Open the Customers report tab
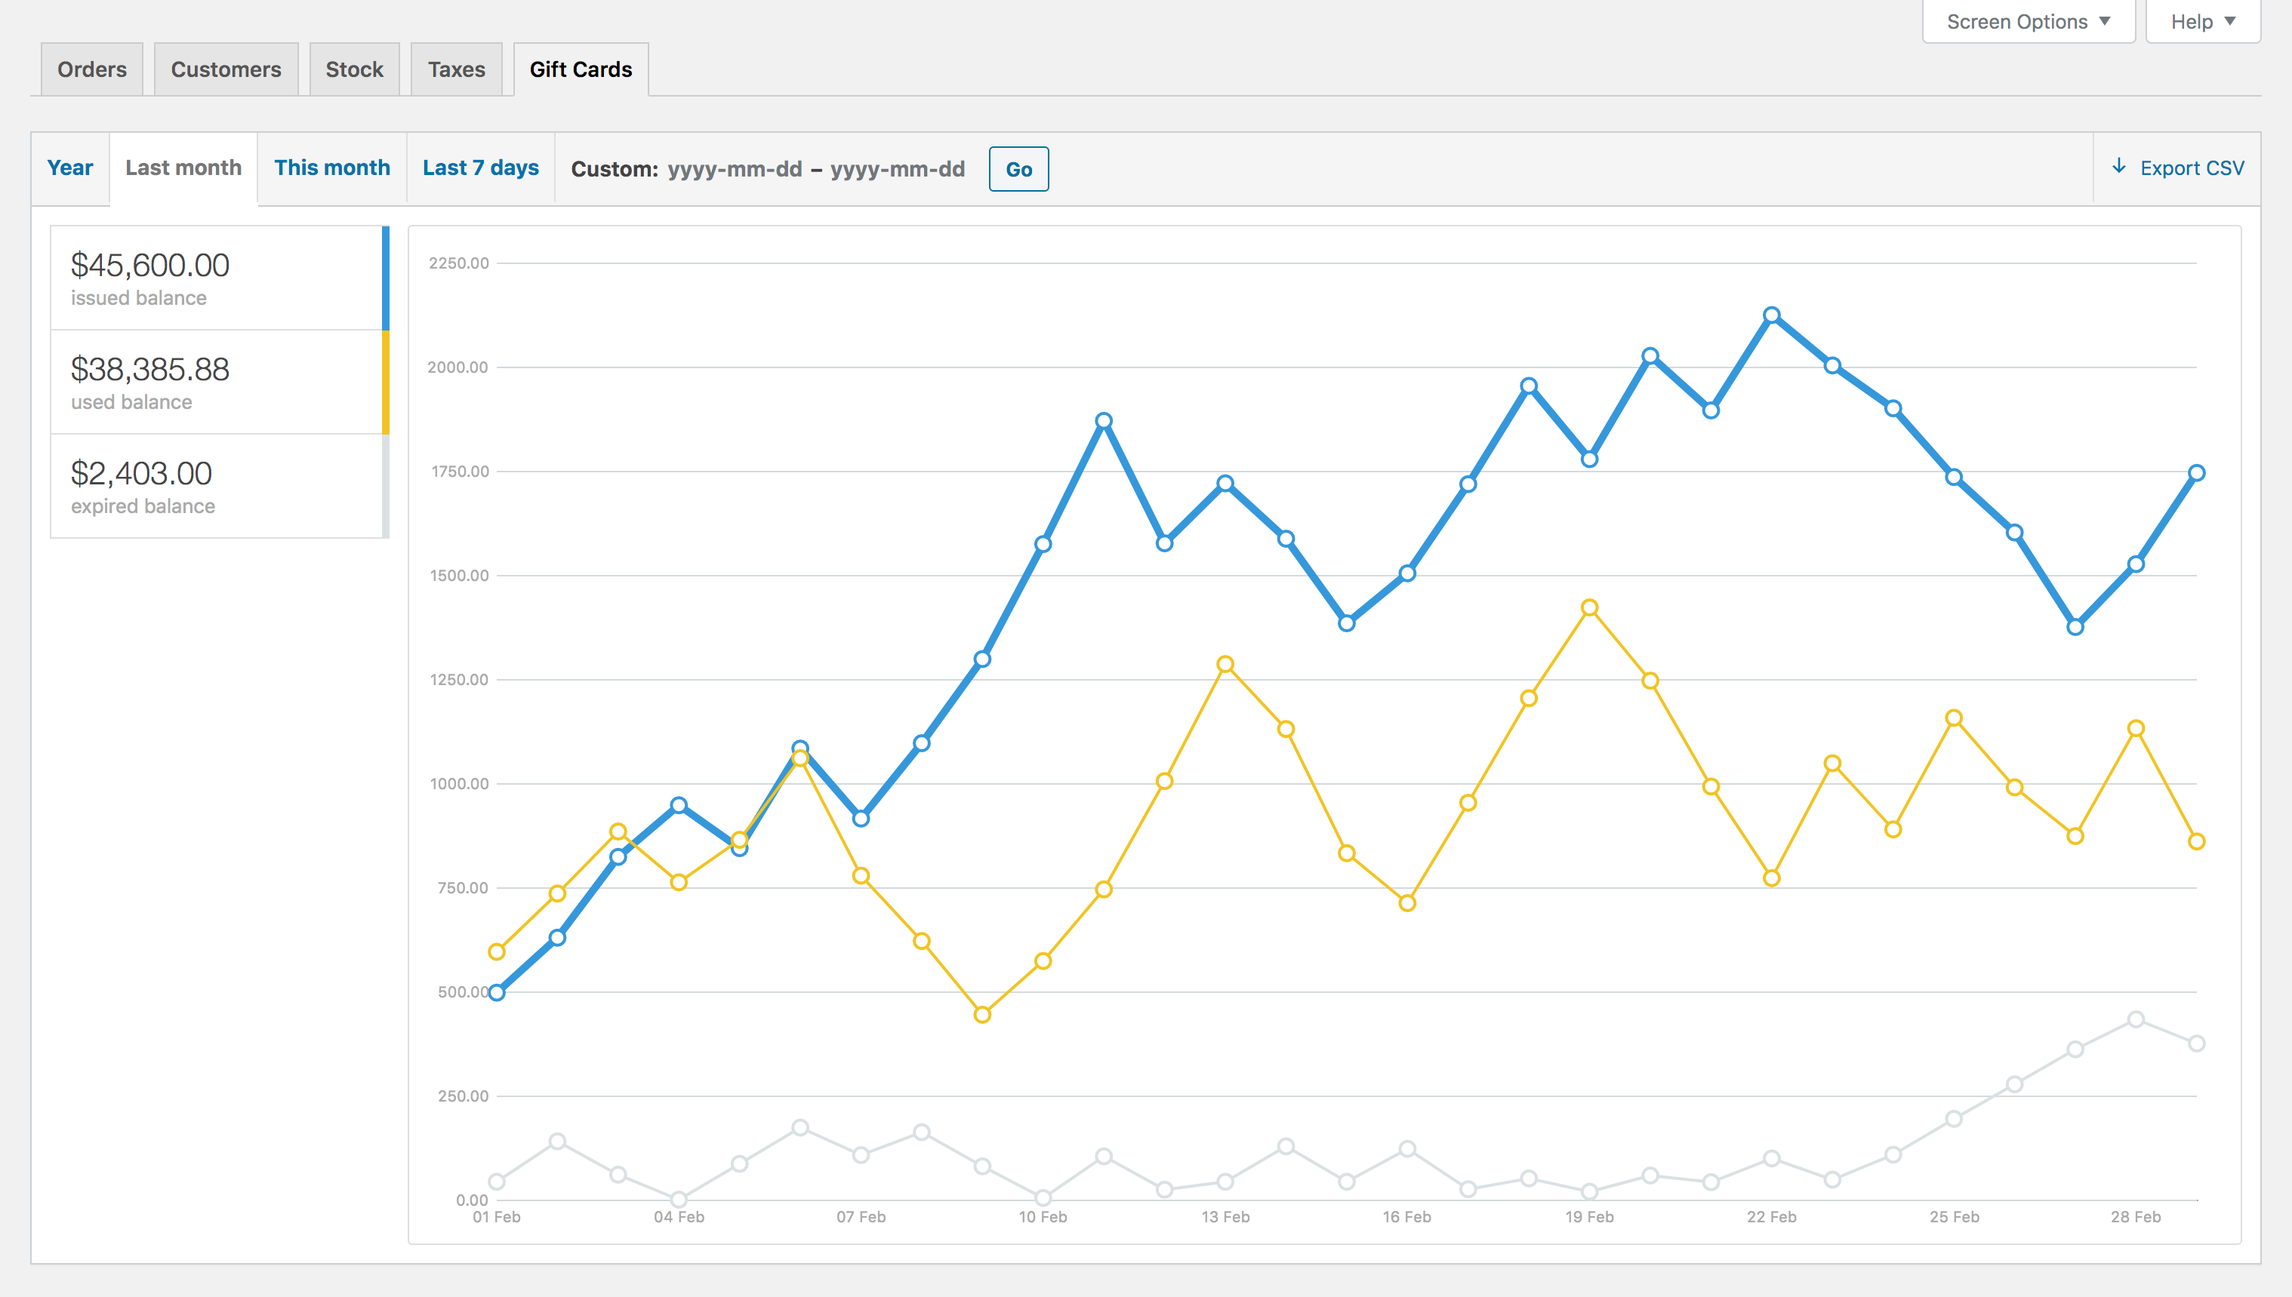The height and width of the screenshot is (1297, 2292). click(226, 69)
